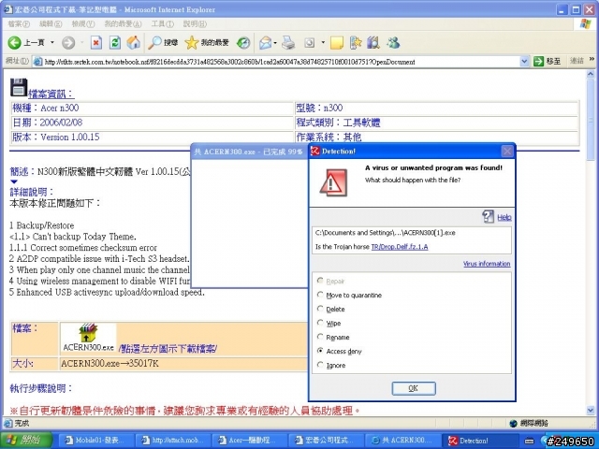Click the Forward arrow button

(68, 42)
